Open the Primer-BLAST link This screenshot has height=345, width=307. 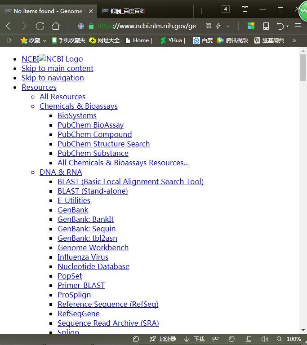point(81,286)
